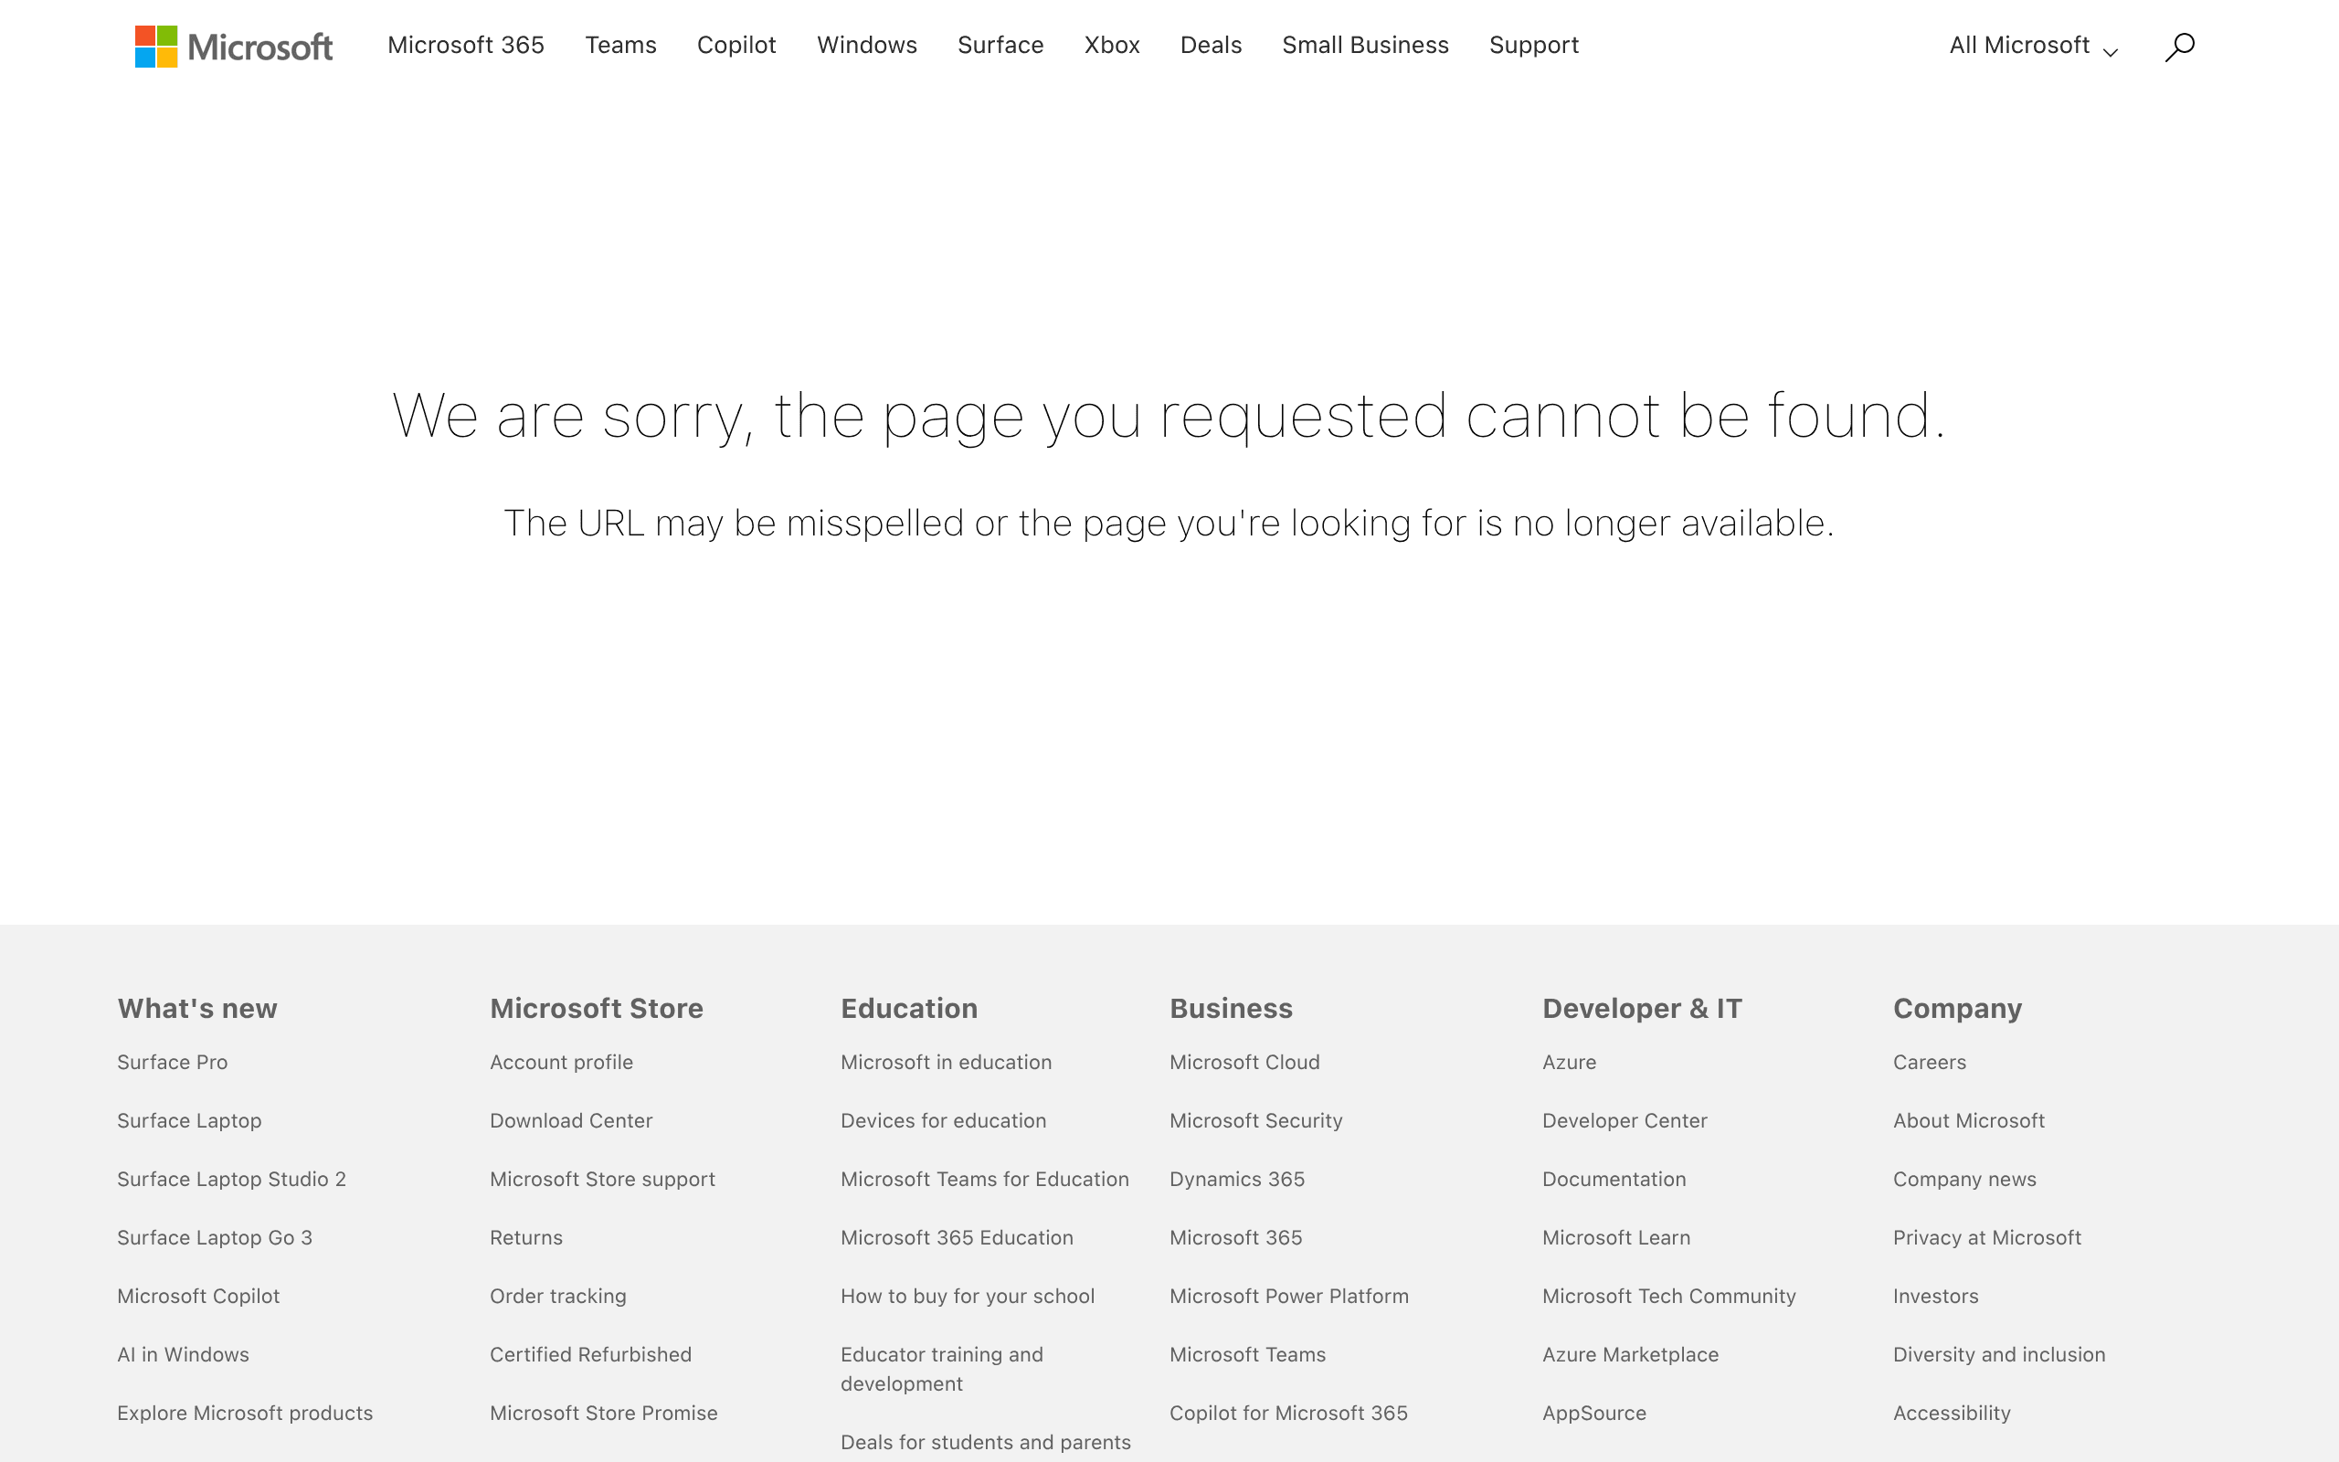Open Educator training and development link
The height and width of the screenshot is (1462, 2339).
click(x=942, y=1369)
